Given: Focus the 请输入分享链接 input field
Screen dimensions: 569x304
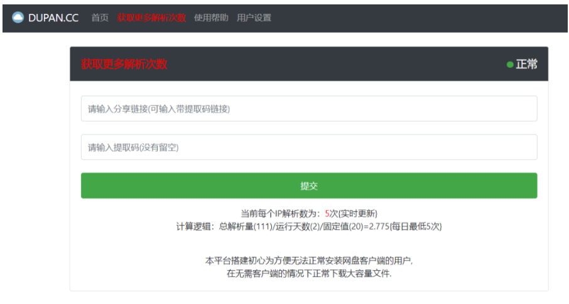Looking at the screenshot, I should (309, 109).
